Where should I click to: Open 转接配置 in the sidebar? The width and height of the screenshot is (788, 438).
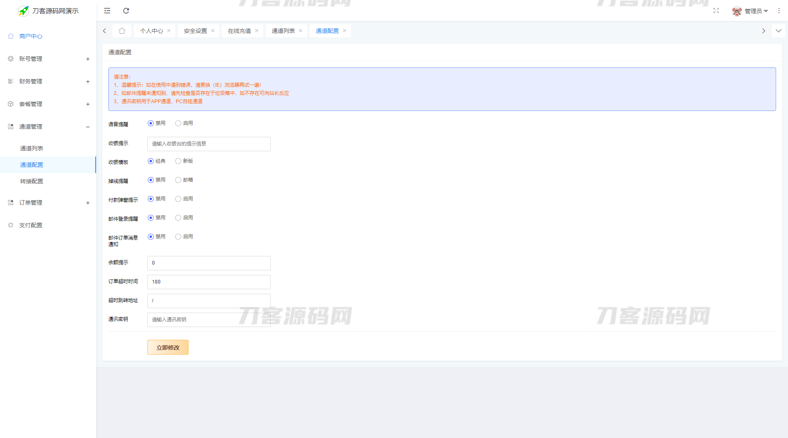pos(32,181)
